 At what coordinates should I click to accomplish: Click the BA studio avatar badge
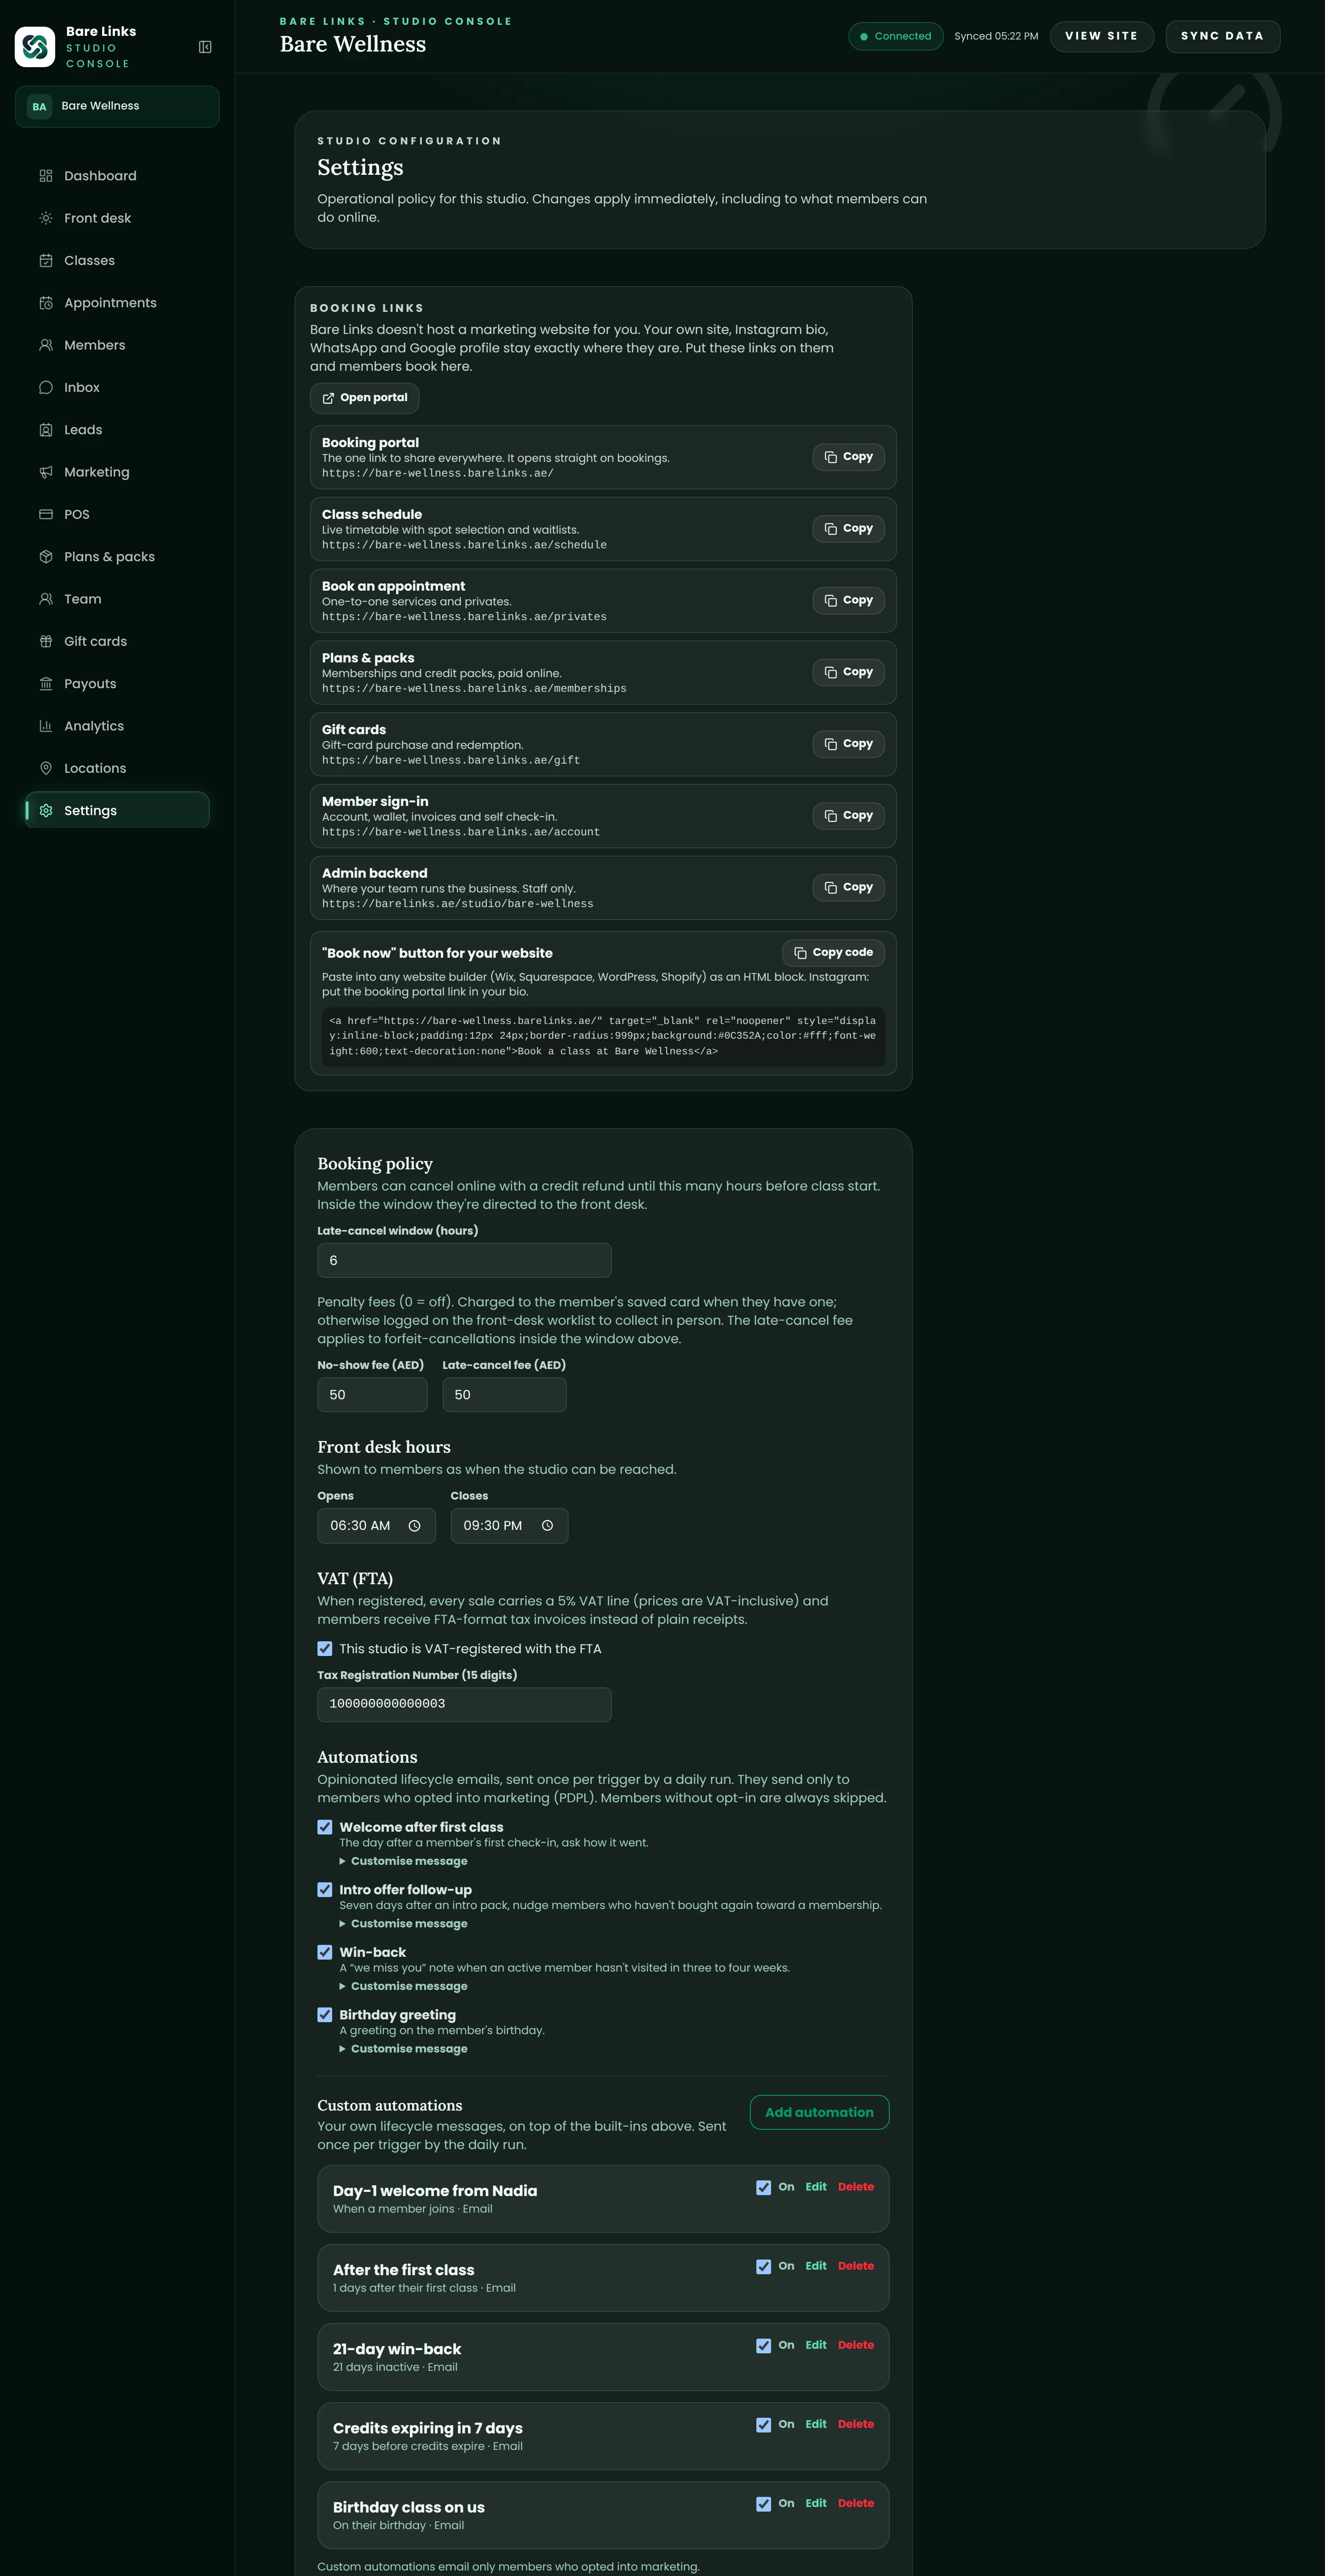[39, 107]
